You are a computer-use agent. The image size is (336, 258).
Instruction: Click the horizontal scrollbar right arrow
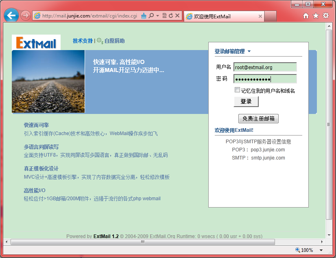[322, 242]
